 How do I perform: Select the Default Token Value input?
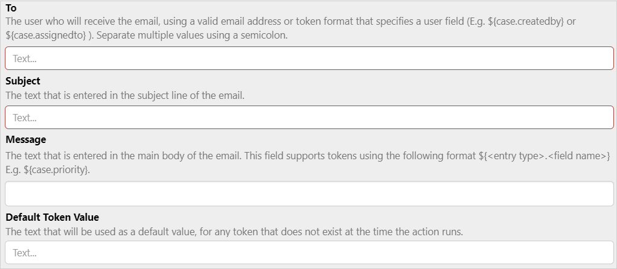coord(309,253)
